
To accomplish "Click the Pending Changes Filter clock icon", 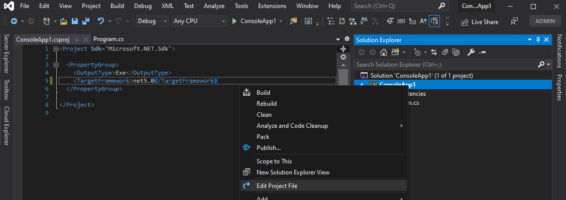I will point(418,53).
